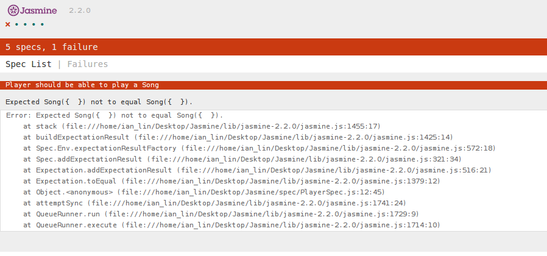
Task: Open 'Player should be able to play a Song' spec
Action: coord(82,85)
